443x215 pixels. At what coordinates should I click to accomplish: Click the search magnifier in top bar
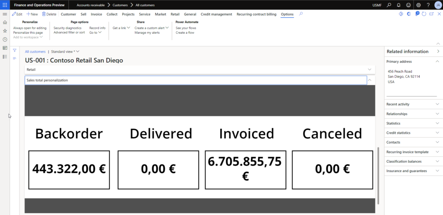pyautogui.click(x=389, y=5)
